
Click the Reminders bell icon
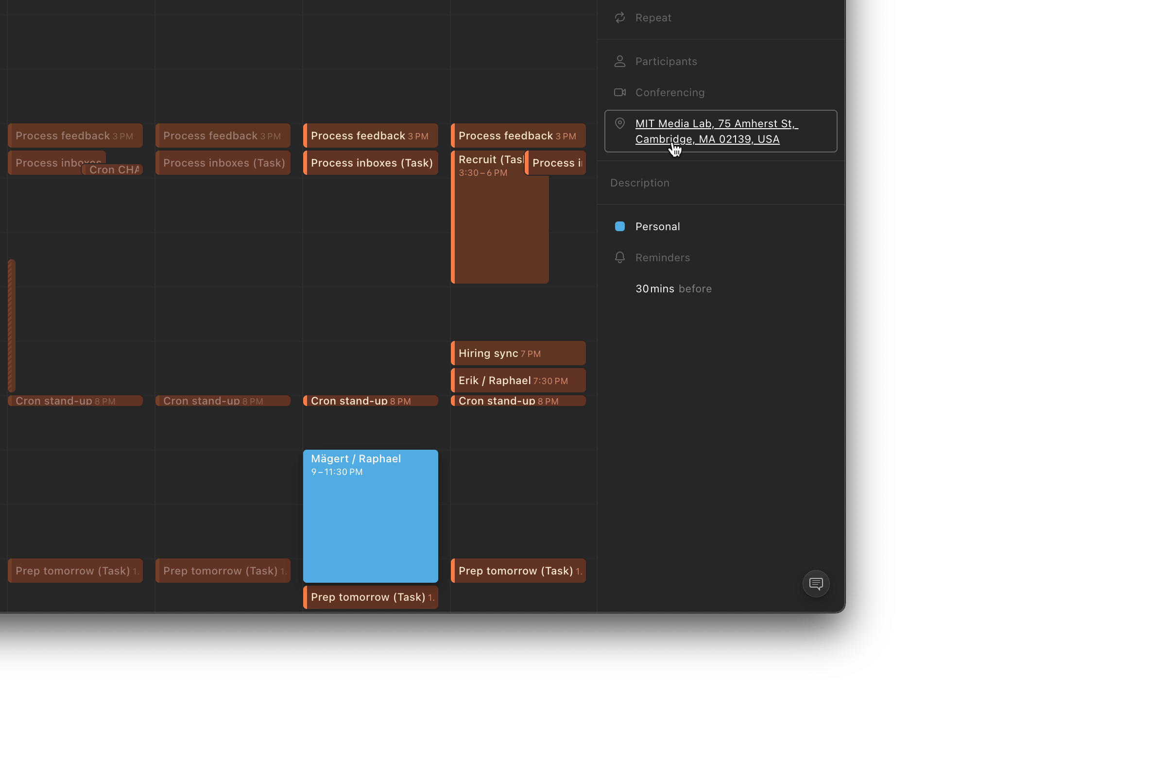(619, 257)
